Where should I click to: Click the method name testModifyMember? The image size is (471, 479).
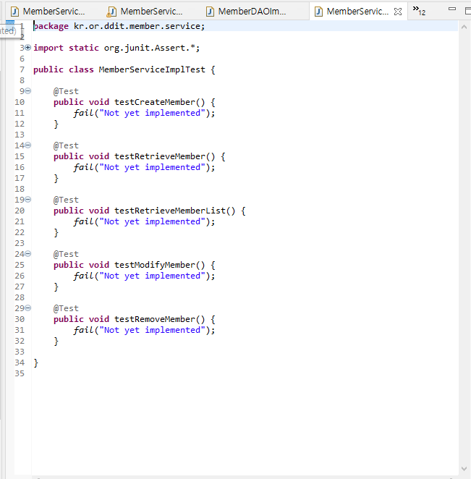point(155,265)
